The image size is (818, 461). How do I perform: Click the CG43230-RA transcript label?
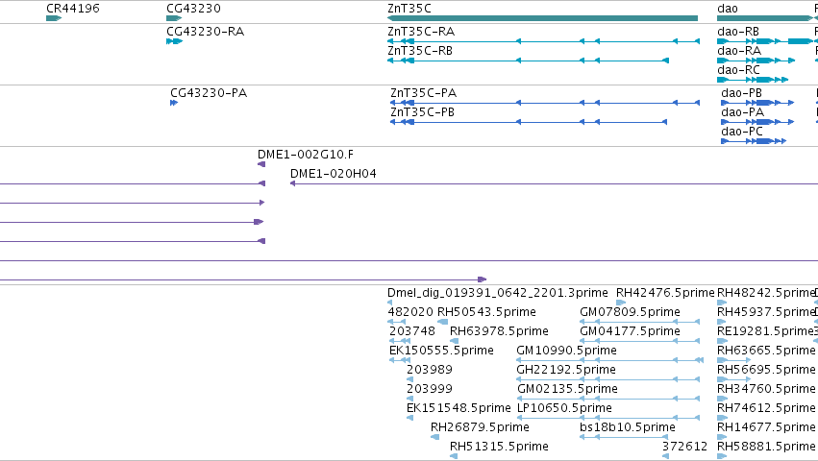click(x=205, y=32)
